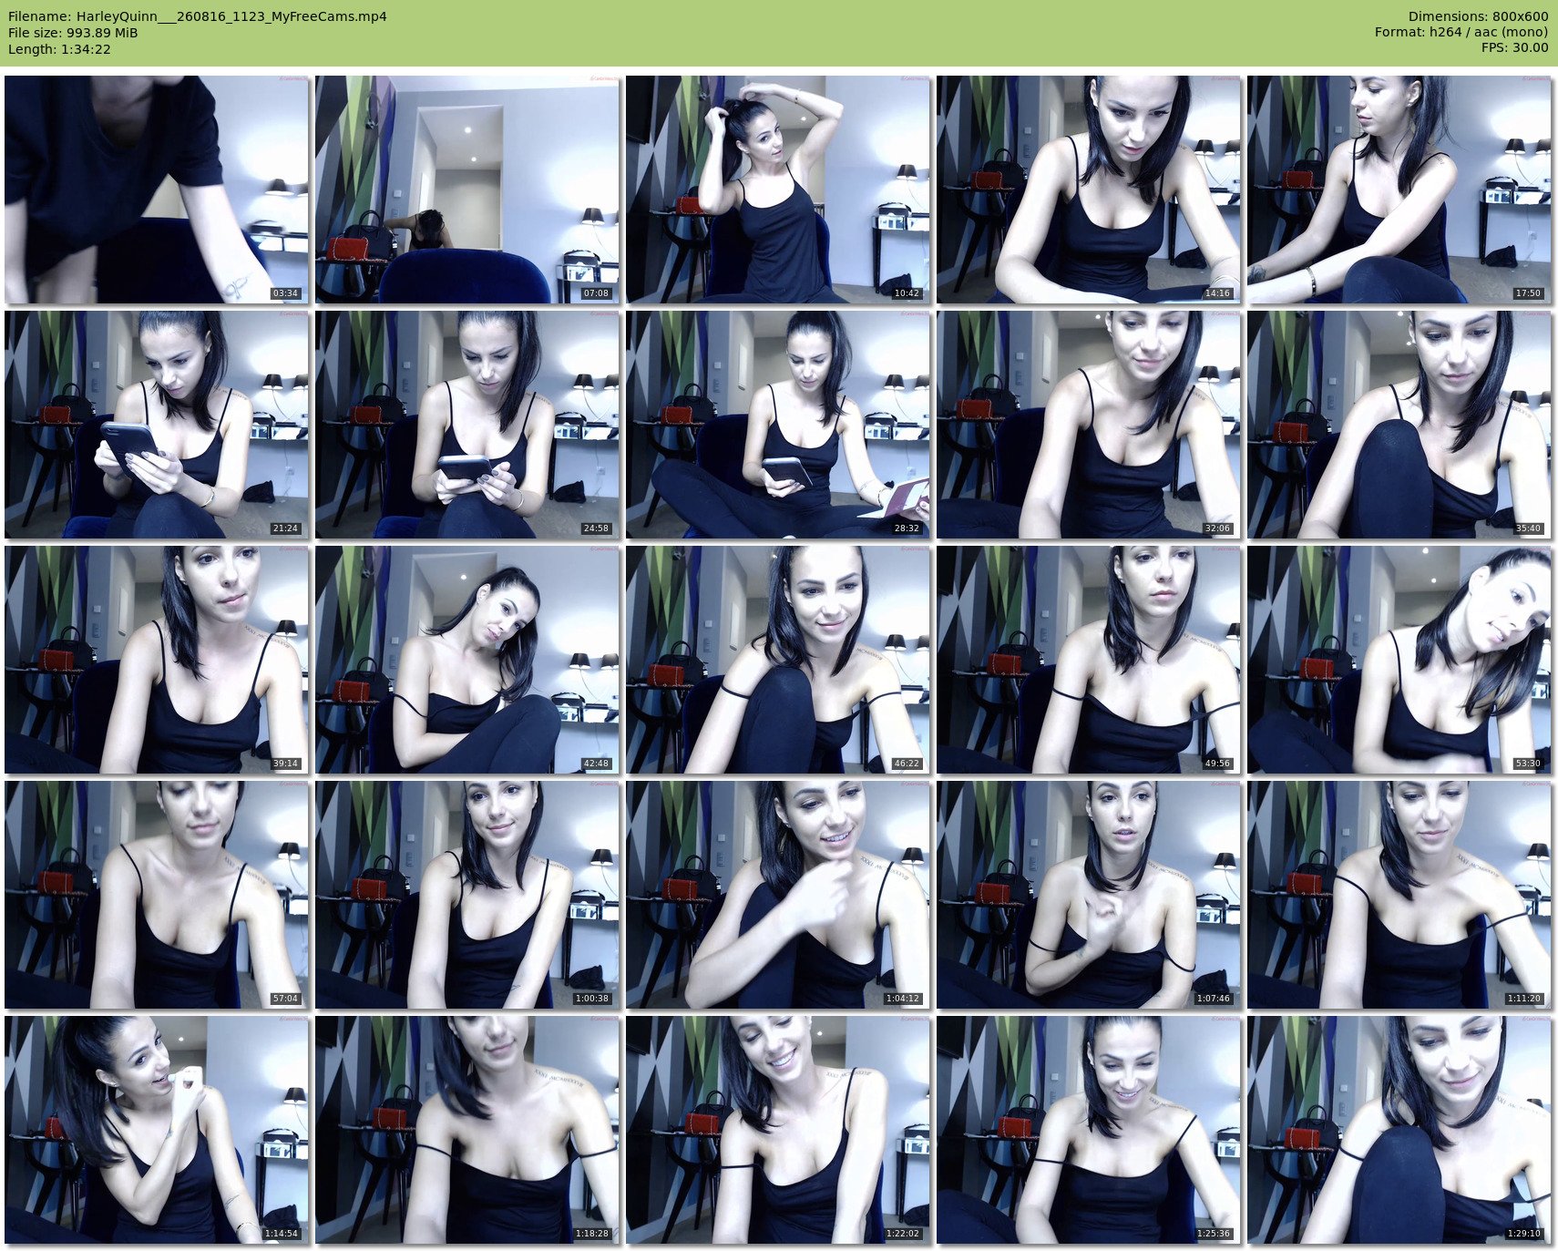Select the "FPS: 30.00" text
This screenshot has width=1558, height=1251.
pos(1514,49)
